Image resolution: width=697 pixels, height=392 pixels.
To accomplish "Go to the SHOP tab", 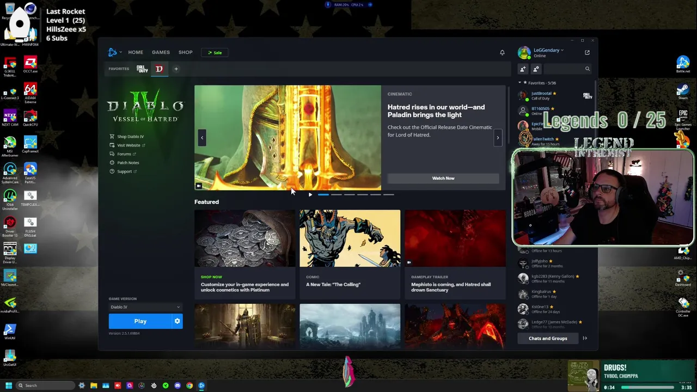I will pyautogui.click(x=185, y=52).
